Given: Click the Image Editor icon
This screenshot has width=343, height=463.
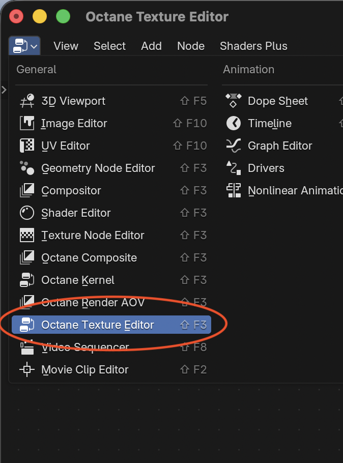Looking at the screenshot, I should click(x=27, y=123).
